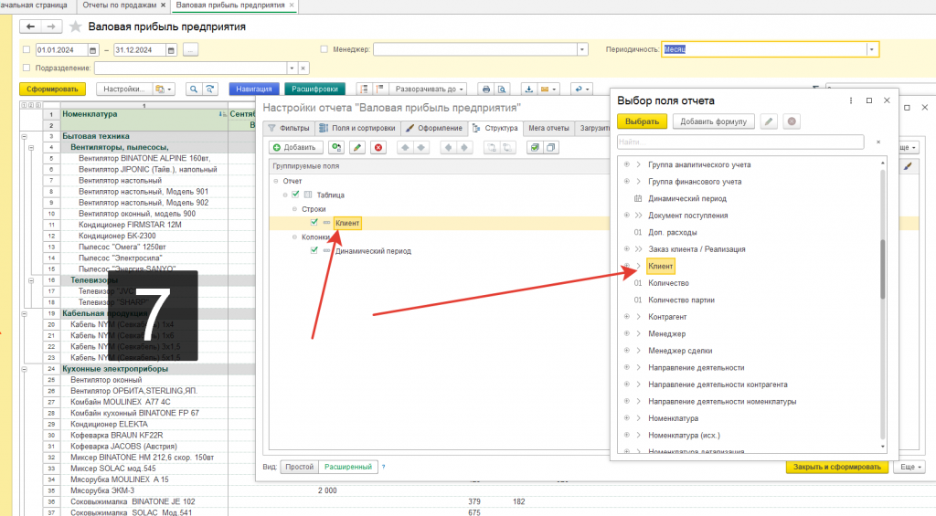Expand the Контрагент field node
The height and width of the screenshot is (516, 936).
tap(627, 317)
